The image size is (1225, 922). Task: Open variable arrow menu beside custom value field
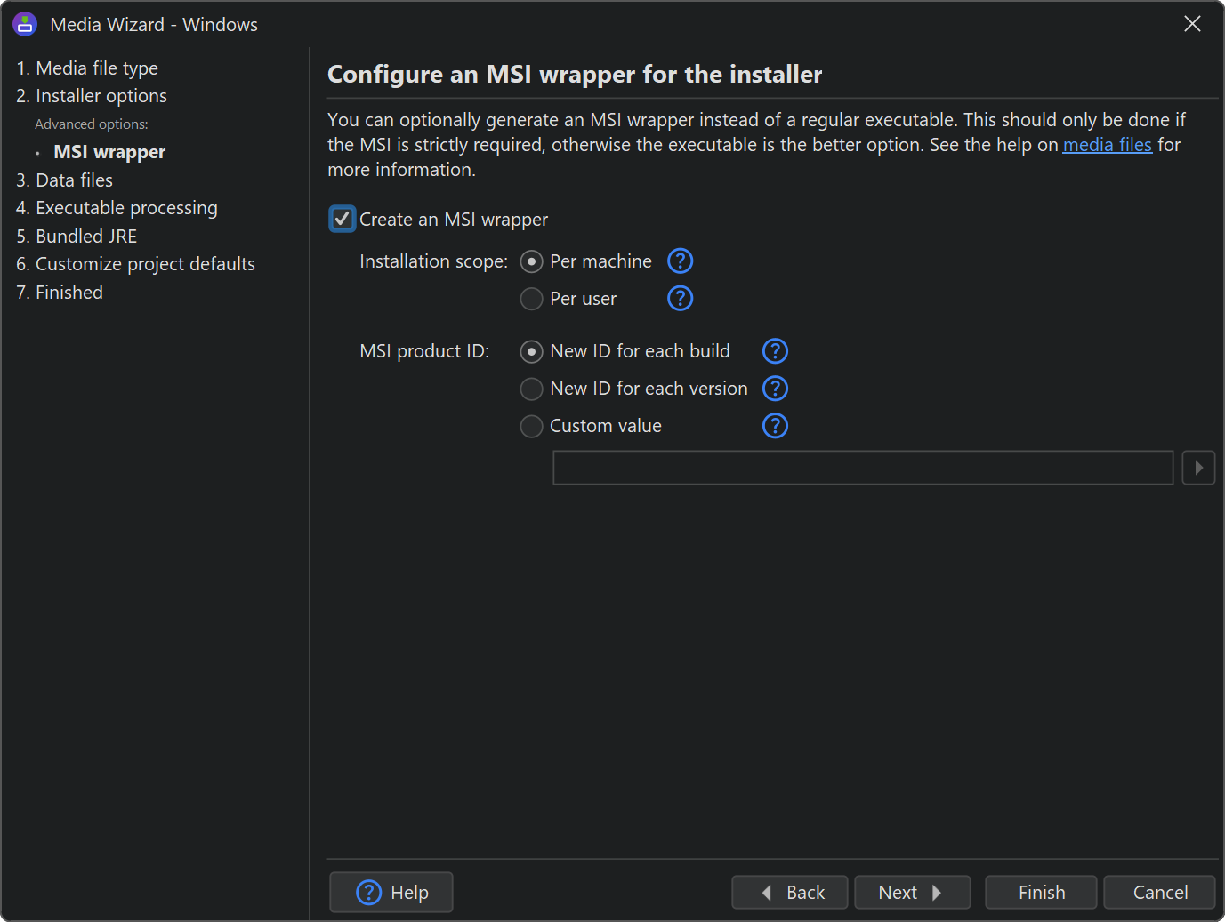tap(1198, 468)
